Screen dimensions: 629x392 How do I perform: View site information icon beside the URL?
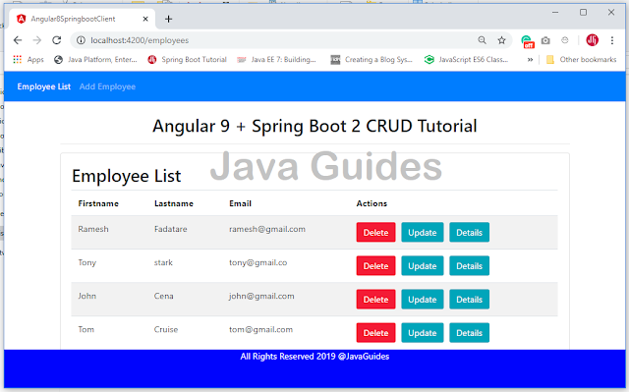tap(81, 40)
